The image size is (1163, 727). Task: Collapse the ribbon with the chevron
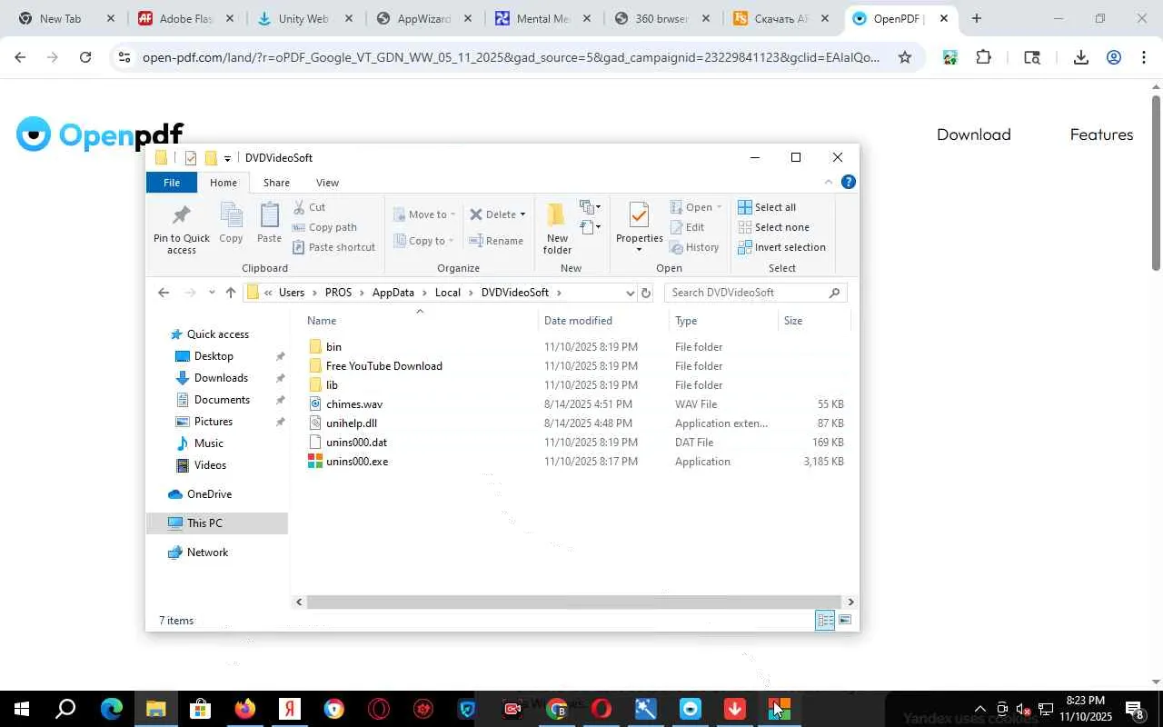tap(828, 182)
